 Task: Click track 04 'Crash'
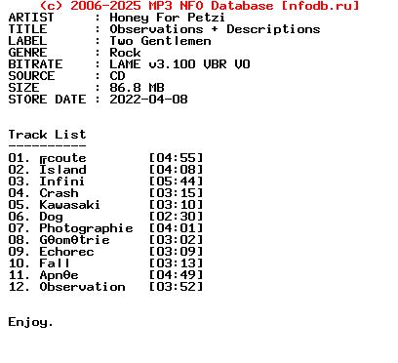(x=59, y=193)
